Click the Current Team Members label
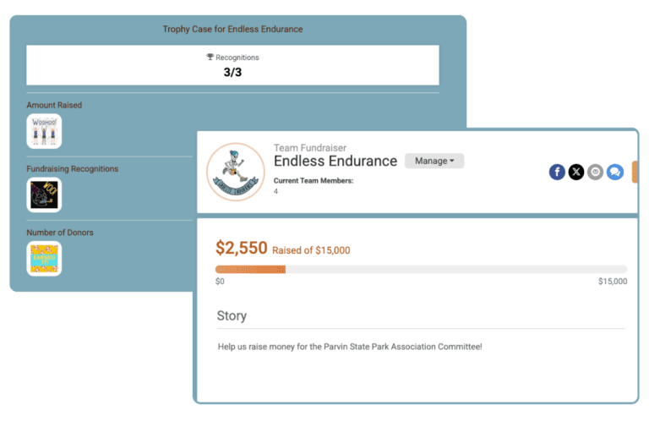The image size is (649, 433). pos(314,181)
